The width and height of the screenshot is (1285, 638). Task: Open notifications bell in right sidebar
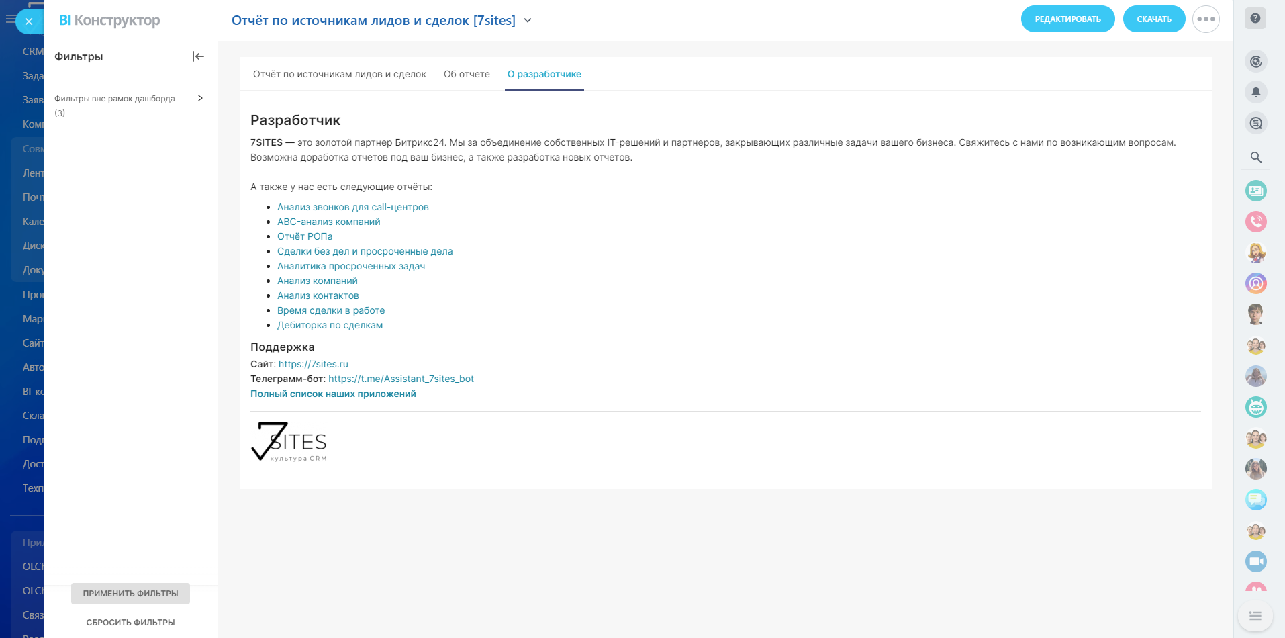click(1255, 92)
